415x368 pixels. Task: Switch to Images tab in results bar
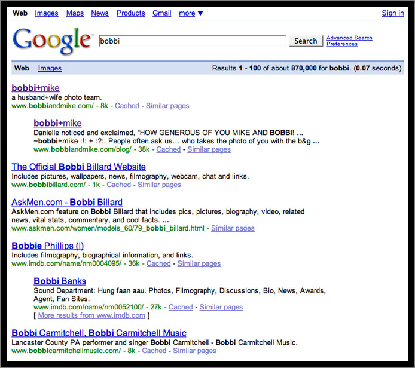pos(50,68)
